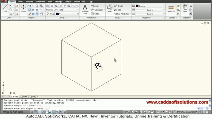This screenshot has width=212, height=119.
Task: Click the Zoom magnifier in status bar
Action: (145, 112)
